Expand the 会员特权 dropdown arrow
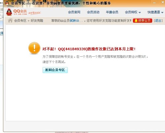 [x=140, y=12]
